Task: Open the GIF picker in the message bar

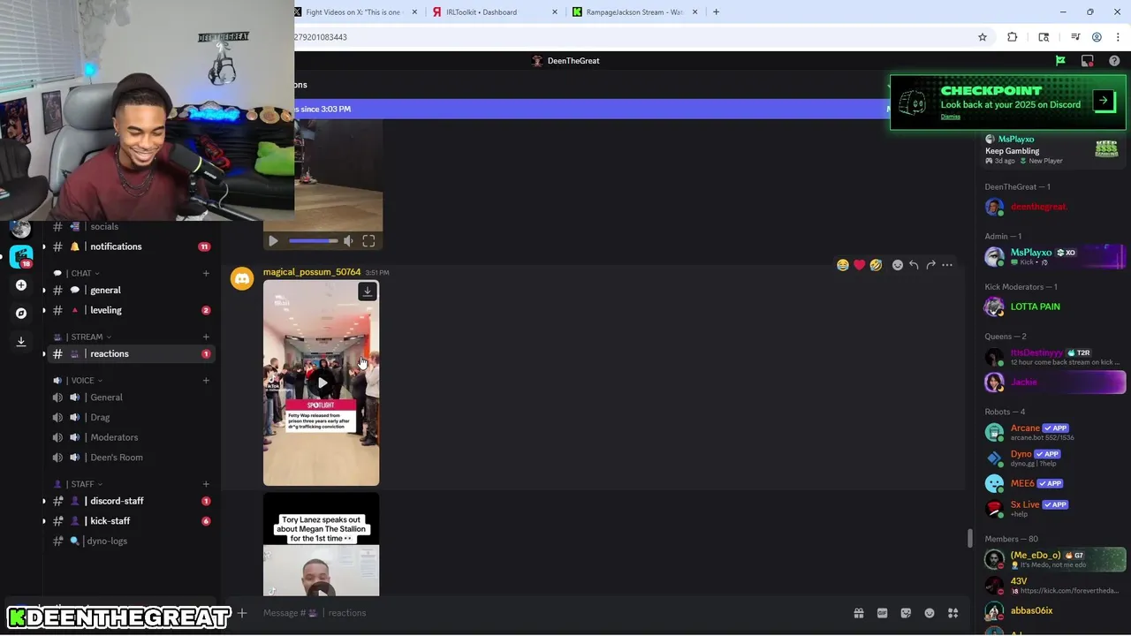Action: tap(882, 613)
